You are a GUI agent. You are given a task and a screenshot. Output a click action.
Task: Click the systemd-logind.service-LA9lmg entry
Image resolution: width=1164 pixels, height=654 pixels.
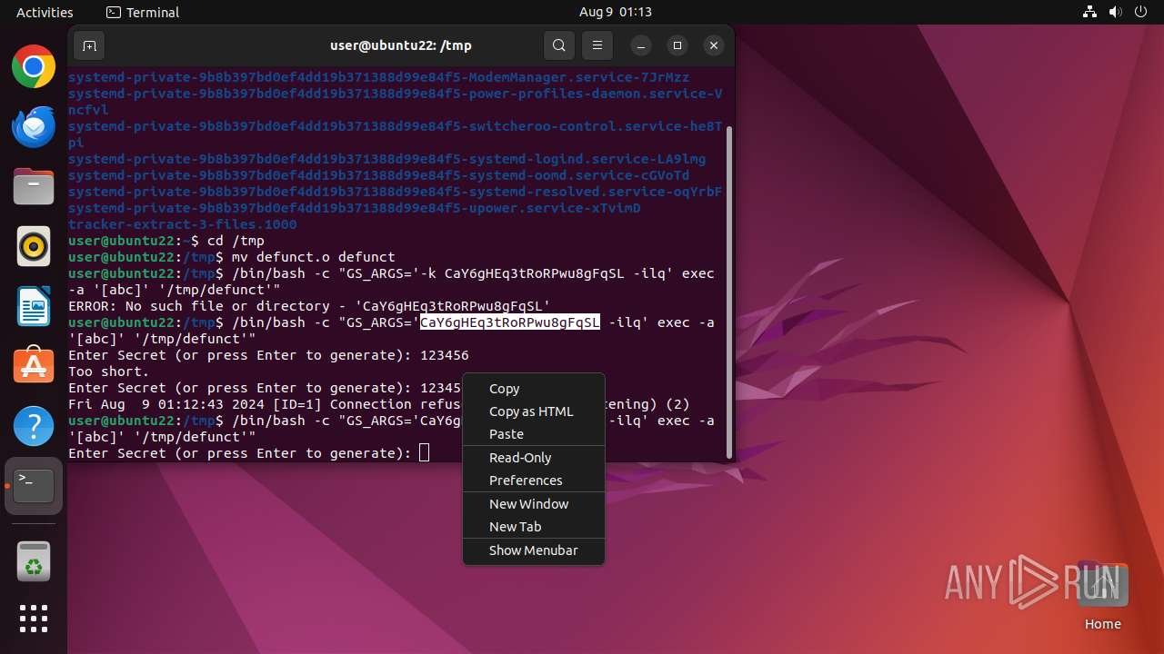pos(387,159)
